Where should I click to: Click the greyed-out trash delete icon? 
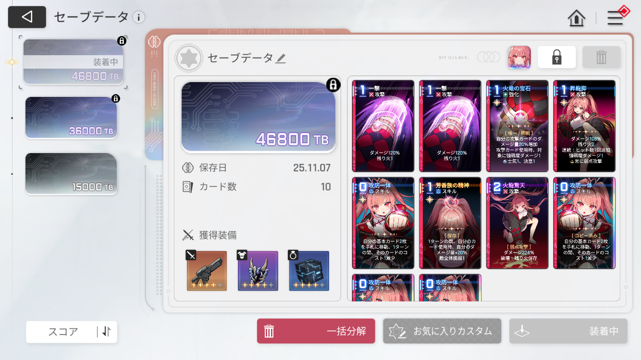pyautogui.click(x=601, y=57)
